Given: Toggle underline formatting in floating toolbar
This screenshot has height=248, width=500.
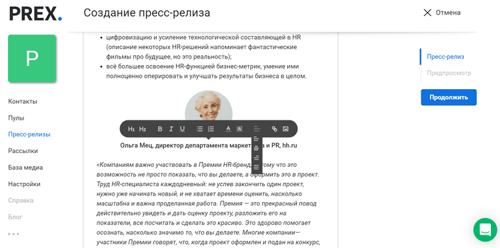Looking at the screenshot, I should point(182,129).
